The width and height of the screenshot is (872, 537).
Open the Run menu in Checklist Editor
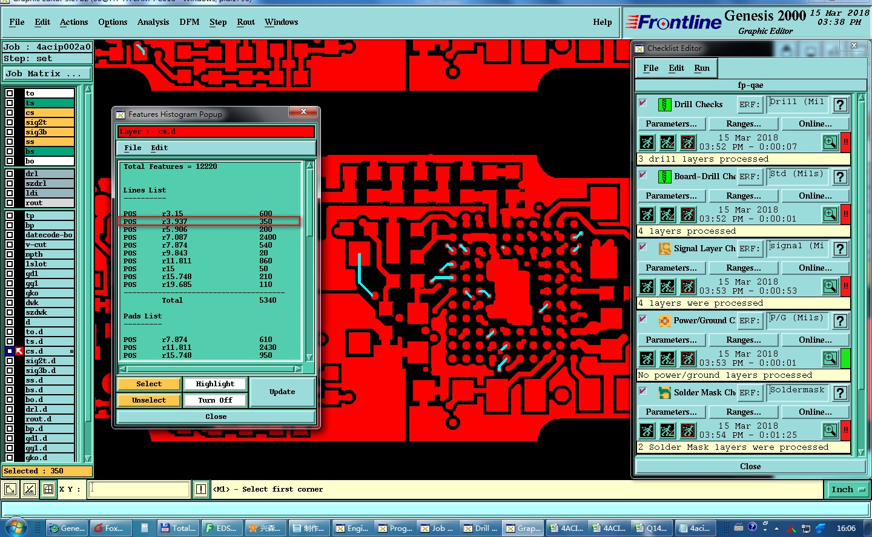(x=702, y=68)
